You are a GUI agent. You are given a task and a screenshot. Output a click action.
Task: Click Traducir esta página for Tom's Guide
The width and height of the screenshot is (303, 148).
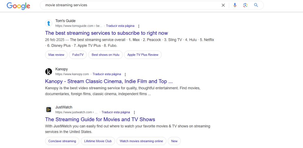click(120, 26)
